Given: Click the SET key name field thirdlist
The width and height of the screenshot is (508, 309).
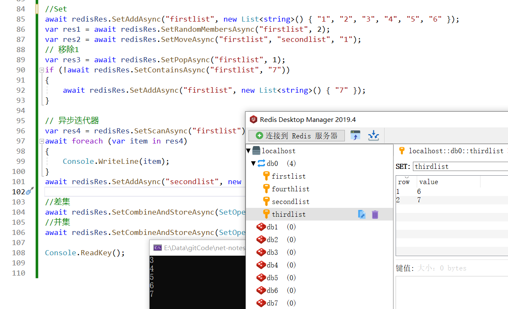Looking at the screenshot, I should point(460,166).
